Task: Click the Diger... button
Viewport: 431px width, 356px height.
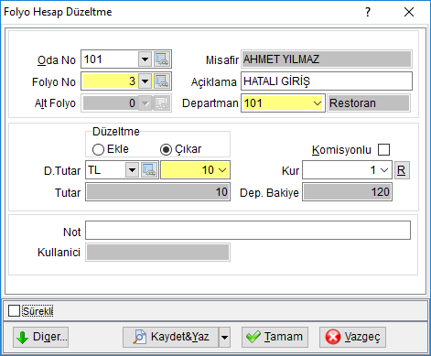Action: pyautogui.click(x=40, y=337)
